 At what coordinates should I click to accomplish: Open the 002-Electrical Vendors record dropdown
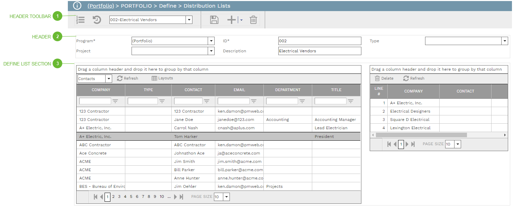(189, 20)
